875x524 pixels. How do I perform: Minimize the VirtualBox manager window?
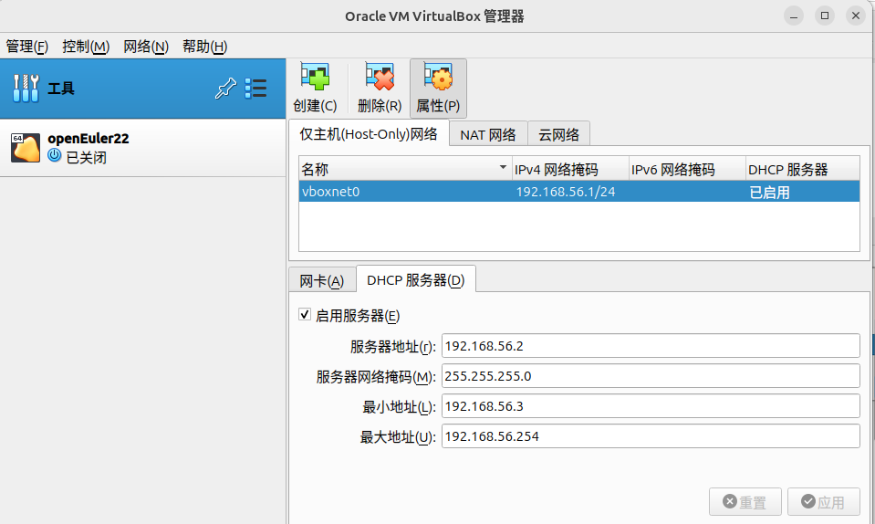[x=794, y=16]
